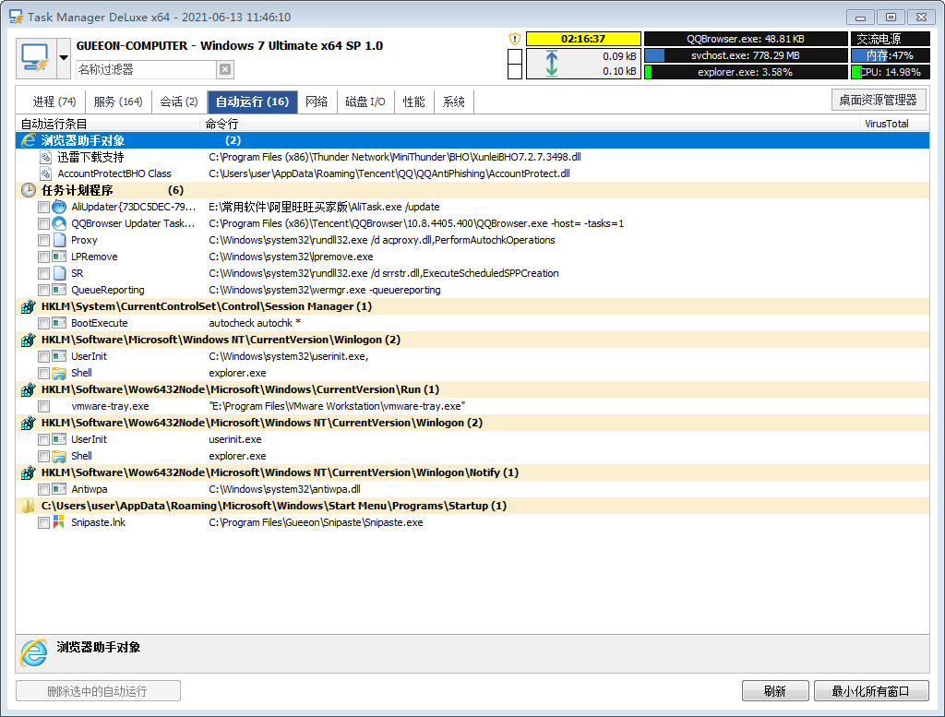Click registry icon of Wow6432Node Winlogon (2) group
This screenshot has width=945, height=717.
pos(29,423)
